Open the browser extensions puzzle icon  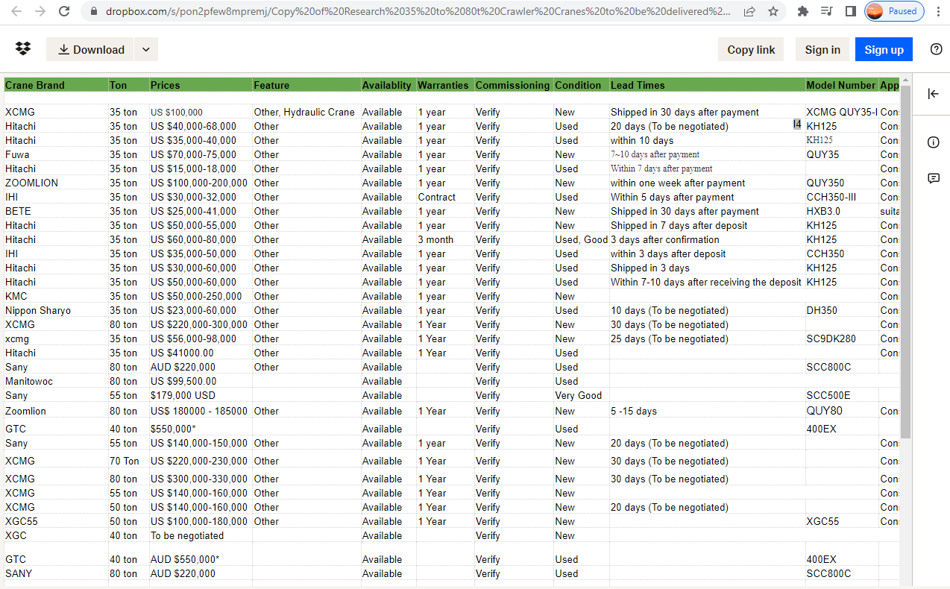803,11
